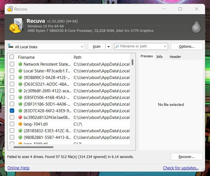Check the Network Persistent State file checkbox

(12, 64)
